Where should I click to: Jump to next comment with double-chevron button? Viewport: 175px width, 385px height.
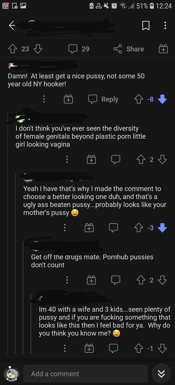pyautogui.click(x=161, y=374)
